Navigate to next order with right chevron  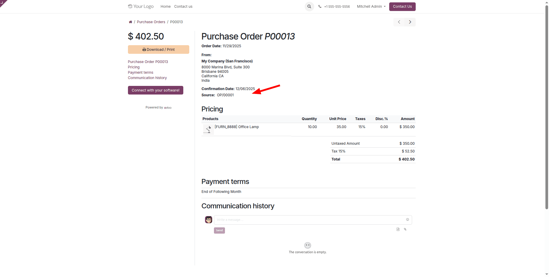point(410,22)
